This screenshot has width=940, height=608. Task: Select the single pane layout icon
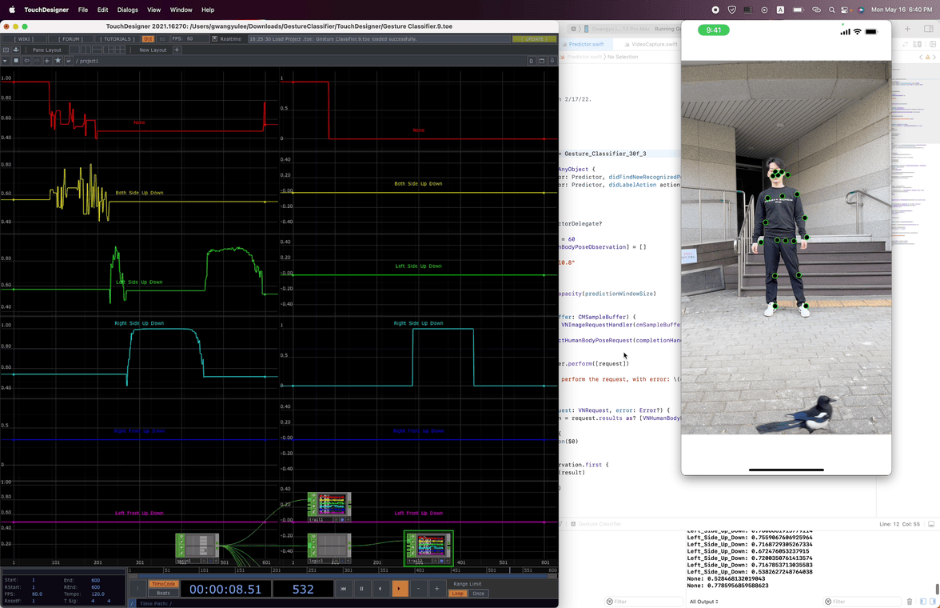click(x=74, y=50)
